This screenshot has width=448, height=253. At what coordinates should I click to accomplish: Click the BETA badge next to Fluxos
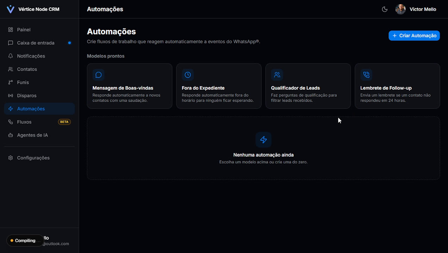(64, 122)
